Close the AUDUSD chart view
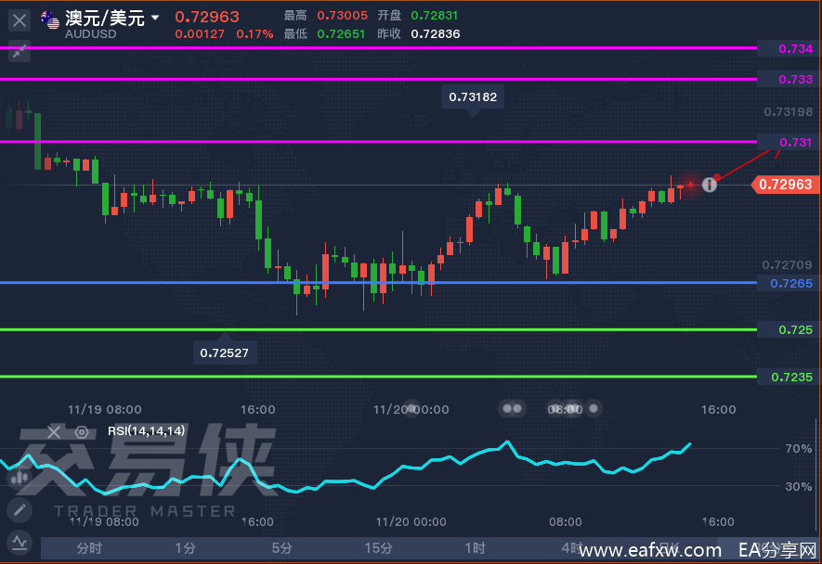The image size is (822, 564). [x=20, y=20]
